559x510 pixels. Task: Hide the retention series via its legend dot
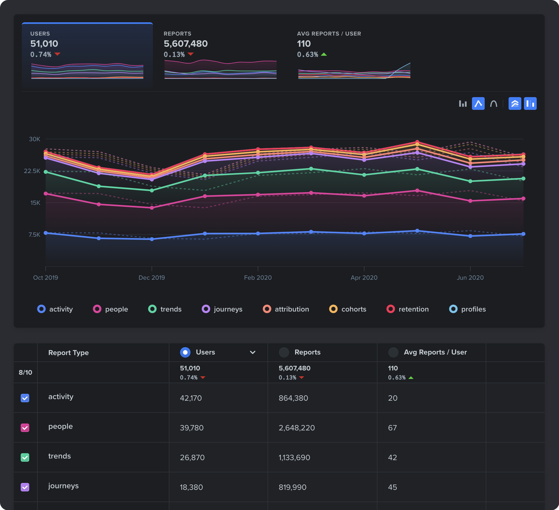click(391, 309)
